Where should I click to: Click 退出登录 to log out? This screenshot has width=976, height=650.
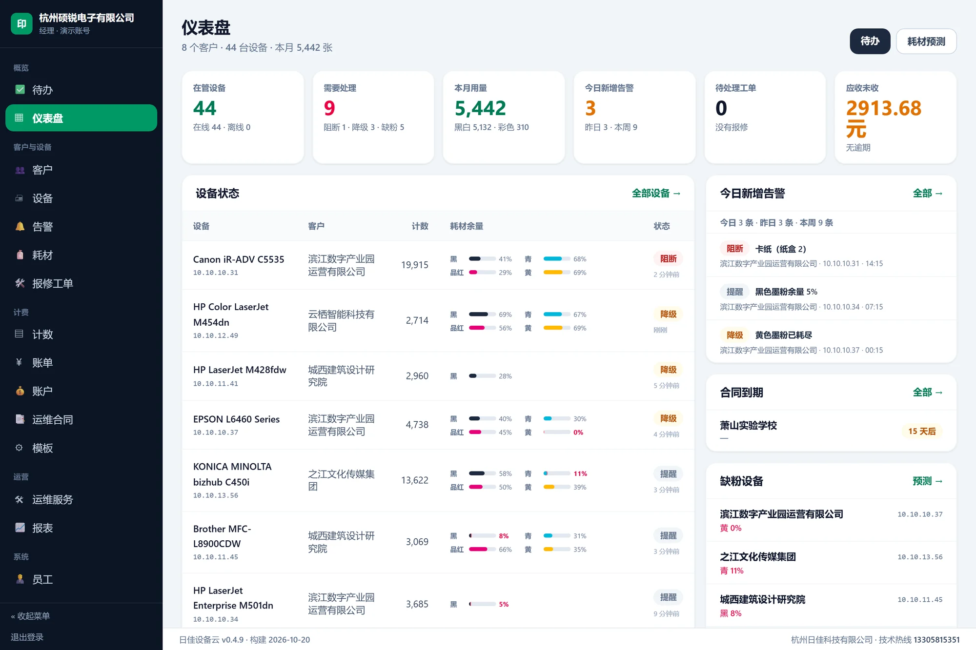click(27, 637)
